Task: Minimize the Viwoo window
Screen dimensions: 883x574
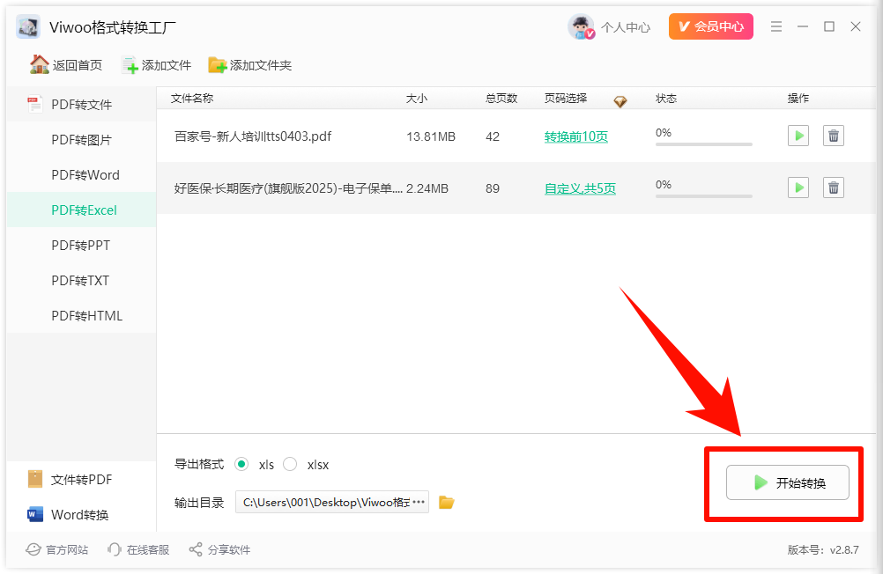Action: pyautogui.click(x=803, y=26)
